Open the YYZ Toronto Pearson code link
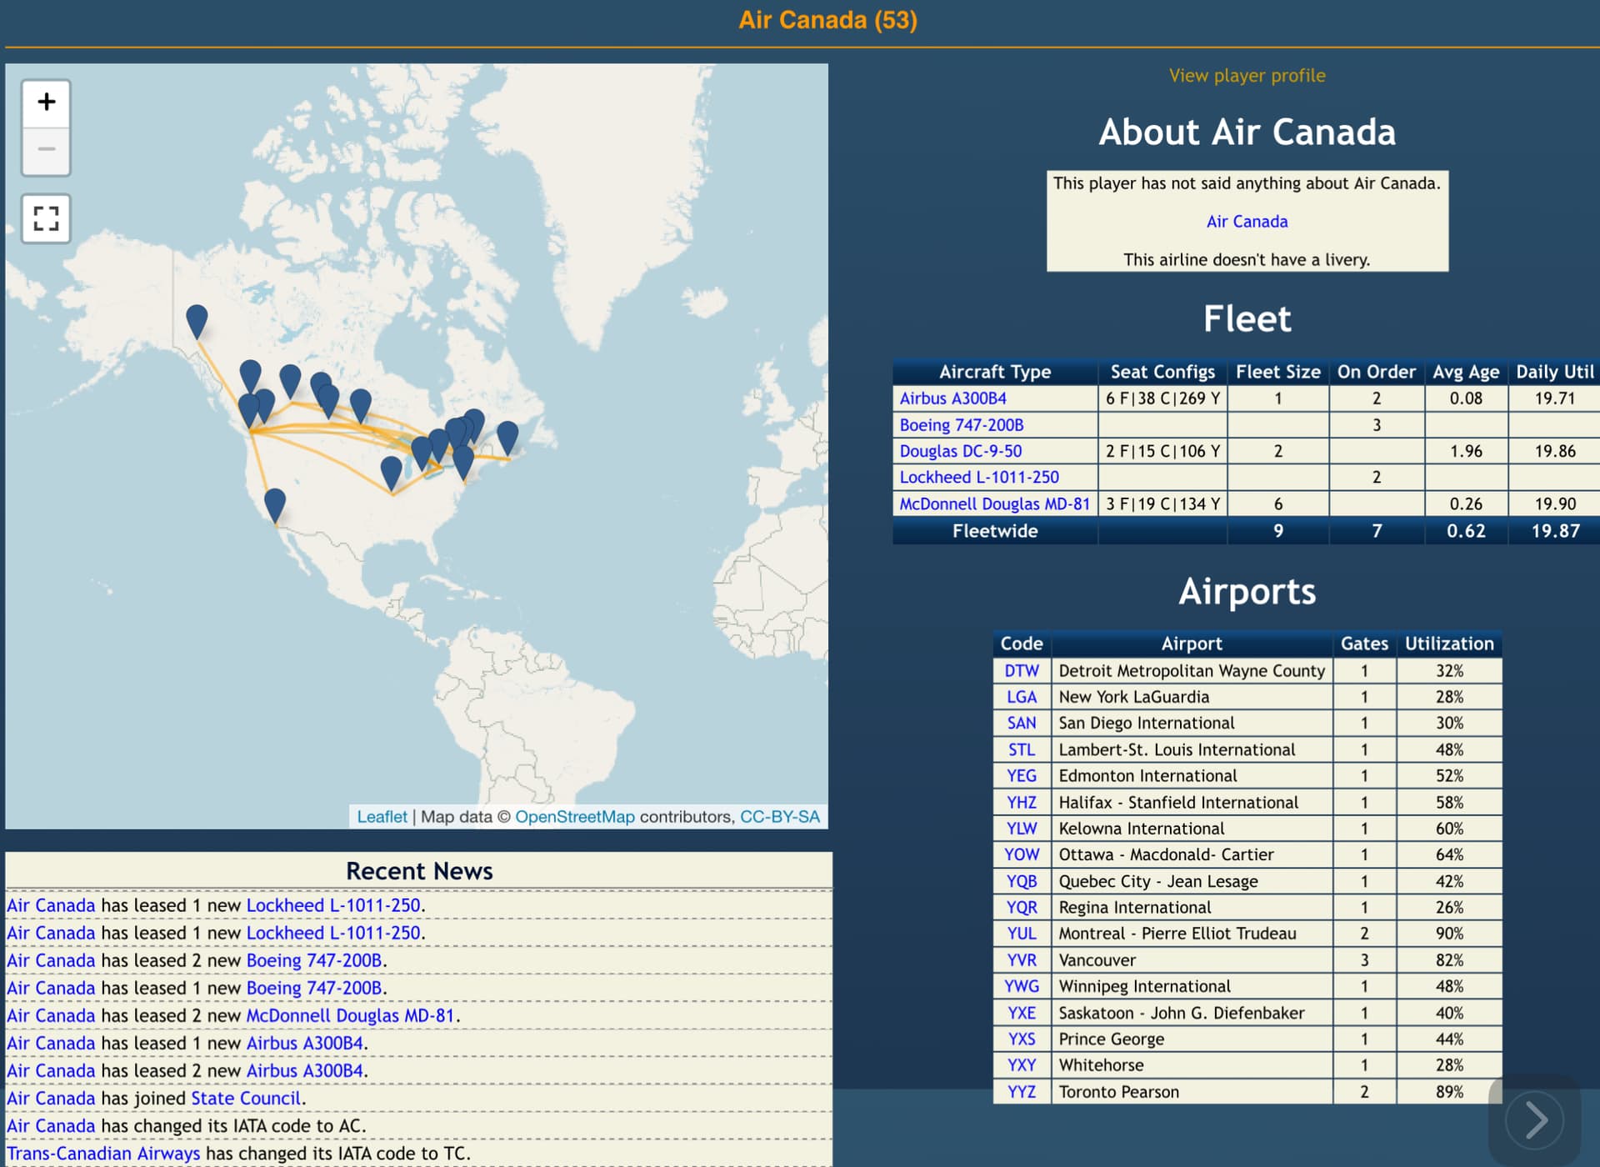1600x1167 pixels. [1021, 1092]
